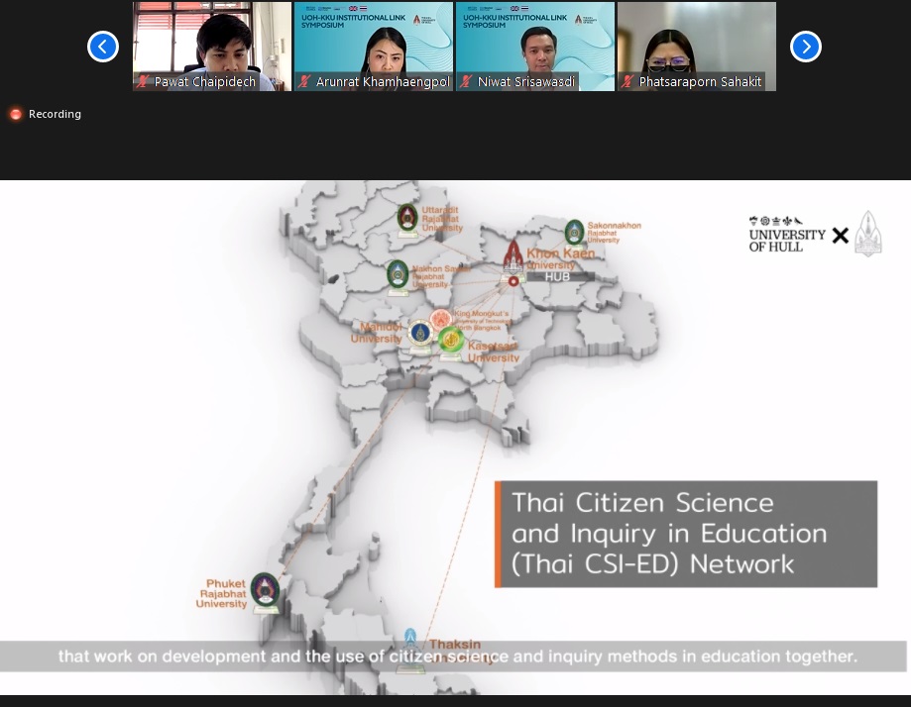Click the muted mic icon beside Arunrat Khamhaengpol
The width and height of the screenshot is (911, 707).
(x=304, y=82)
